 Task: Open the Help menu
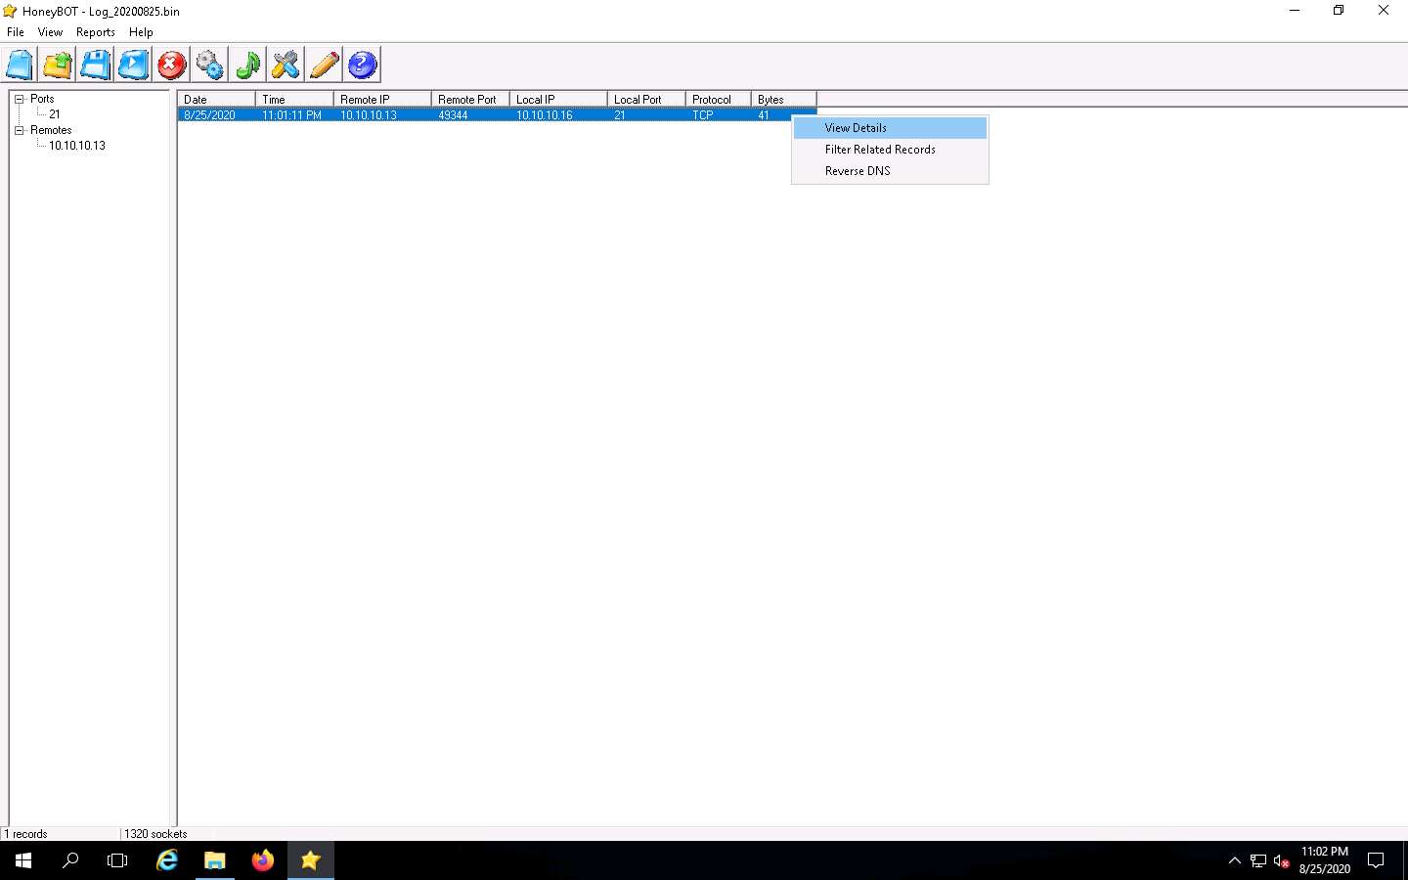[141, 32]
